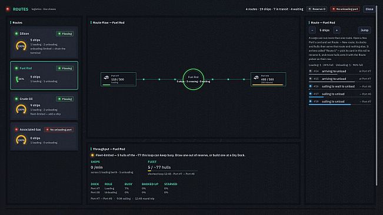Select ship #14 arriving to unload
Screen dimensions: 383x215
[x=340, y=72]
